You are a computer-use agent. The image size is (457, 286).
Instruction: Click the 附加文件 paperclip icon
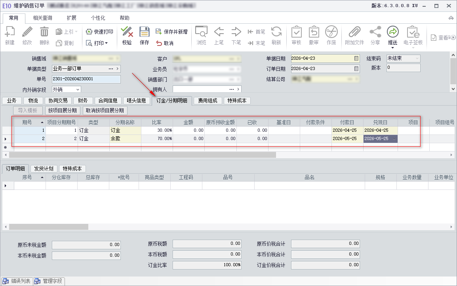pos(354,36)
